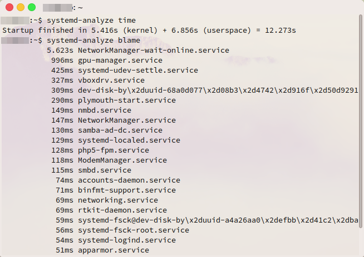Click the terminal vertical scrollbar

pos(361,121)
